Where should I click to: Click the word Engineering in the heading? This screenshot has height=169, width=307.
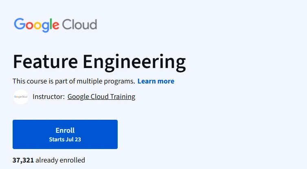(134, 62)
